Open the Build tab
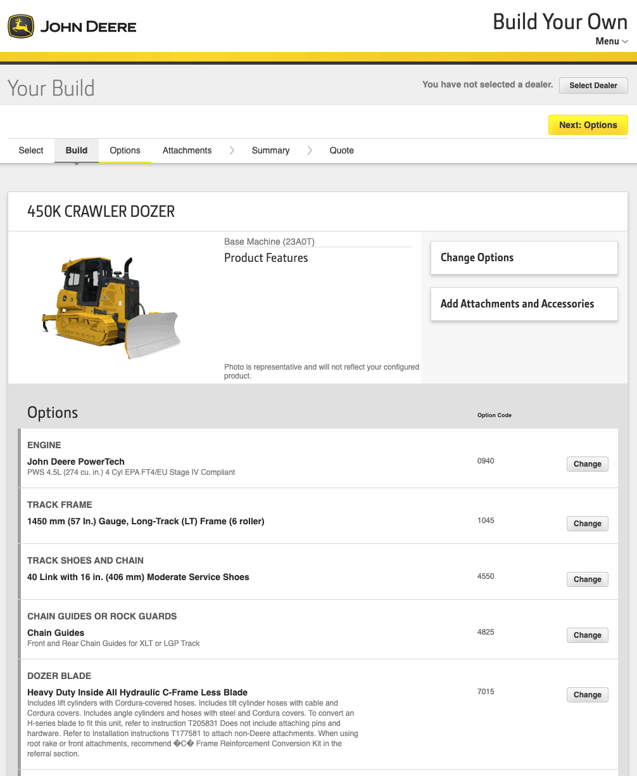 click(x=77, y=150)
